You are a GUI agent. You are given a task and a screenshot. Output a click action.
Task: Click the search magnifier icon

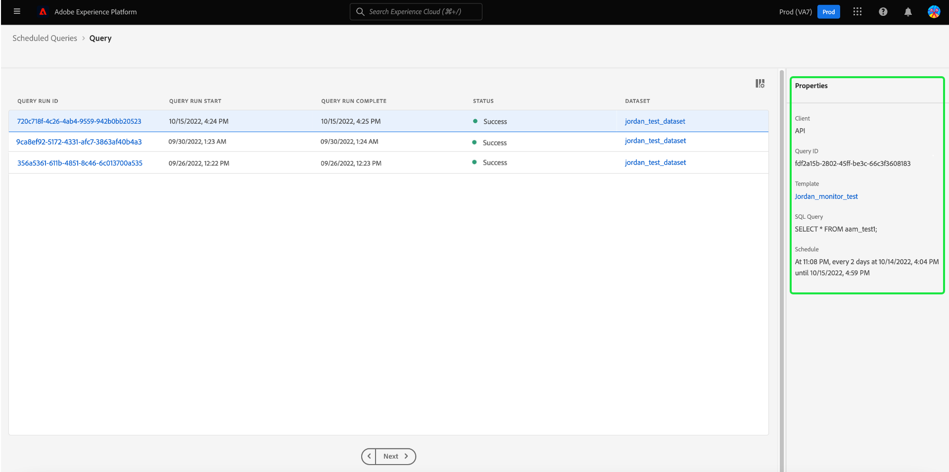tap(360, 11)
